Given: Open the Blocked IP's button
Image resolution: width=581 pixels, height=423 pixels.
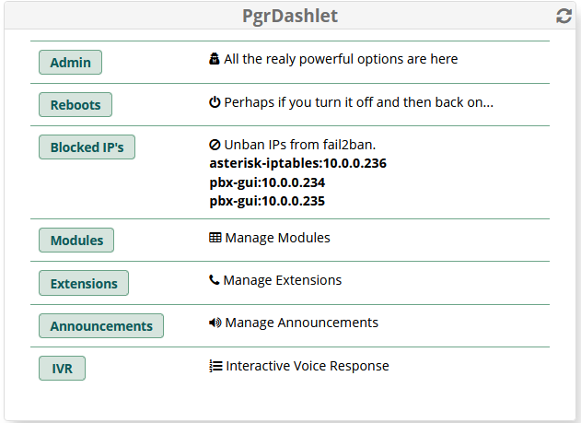Looking at the screenshot, I should (87, 147).
